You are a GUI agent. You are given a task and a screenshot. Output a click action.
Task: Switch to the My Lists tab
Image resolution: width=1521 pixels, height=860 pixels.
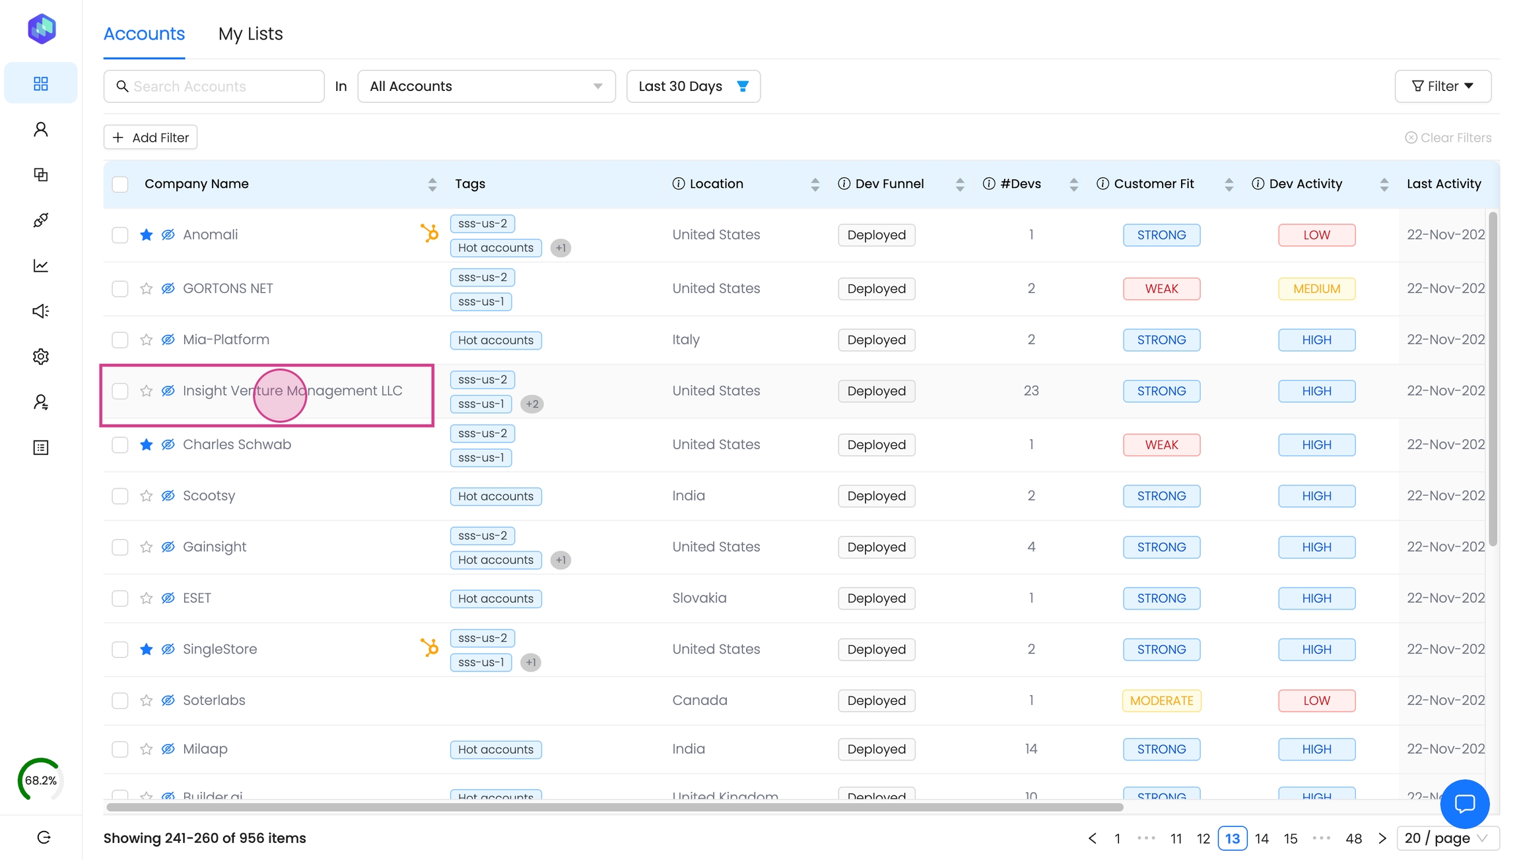250,34
